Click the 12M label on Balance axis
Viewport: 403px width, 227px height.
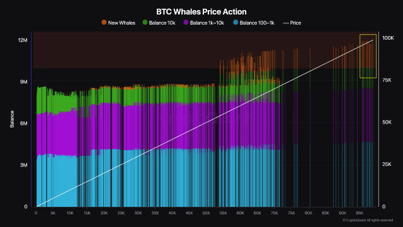tap(23, 40)
